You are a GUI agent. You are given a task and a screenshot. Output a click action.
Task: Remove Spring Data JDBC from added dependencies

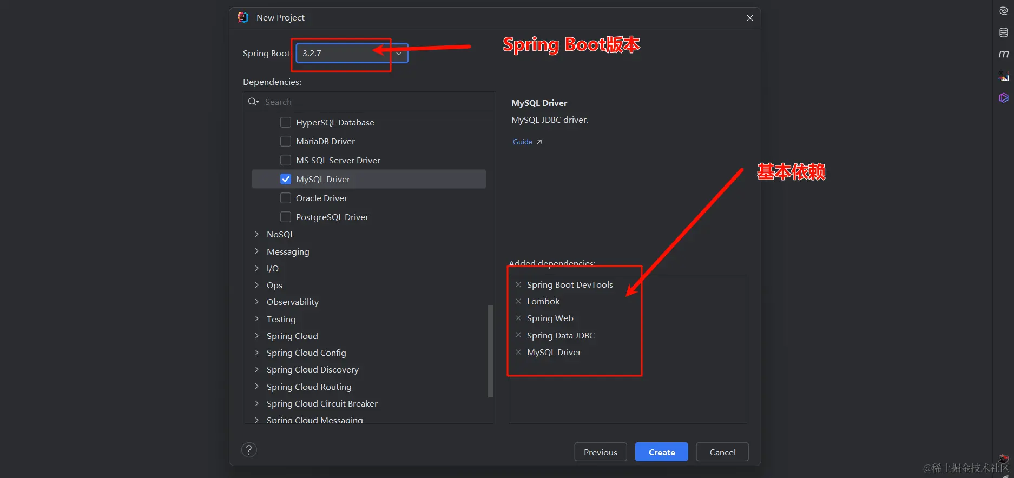(x=518, y=335)
